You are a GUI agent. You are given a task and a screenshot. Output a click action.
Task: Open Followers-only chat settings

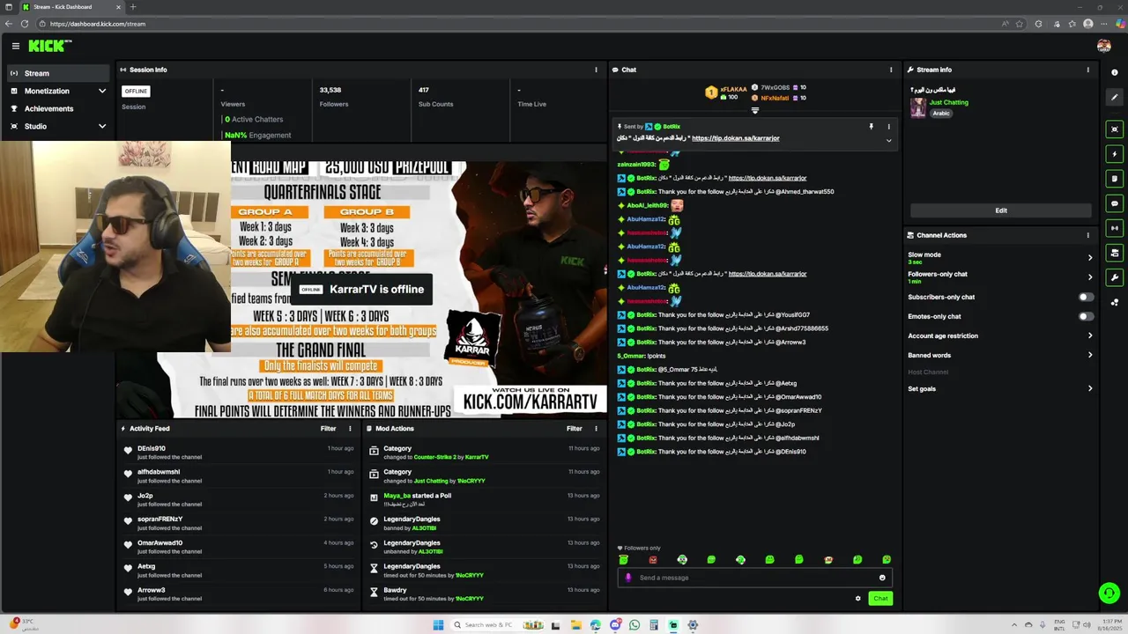tap(1000, 276)
